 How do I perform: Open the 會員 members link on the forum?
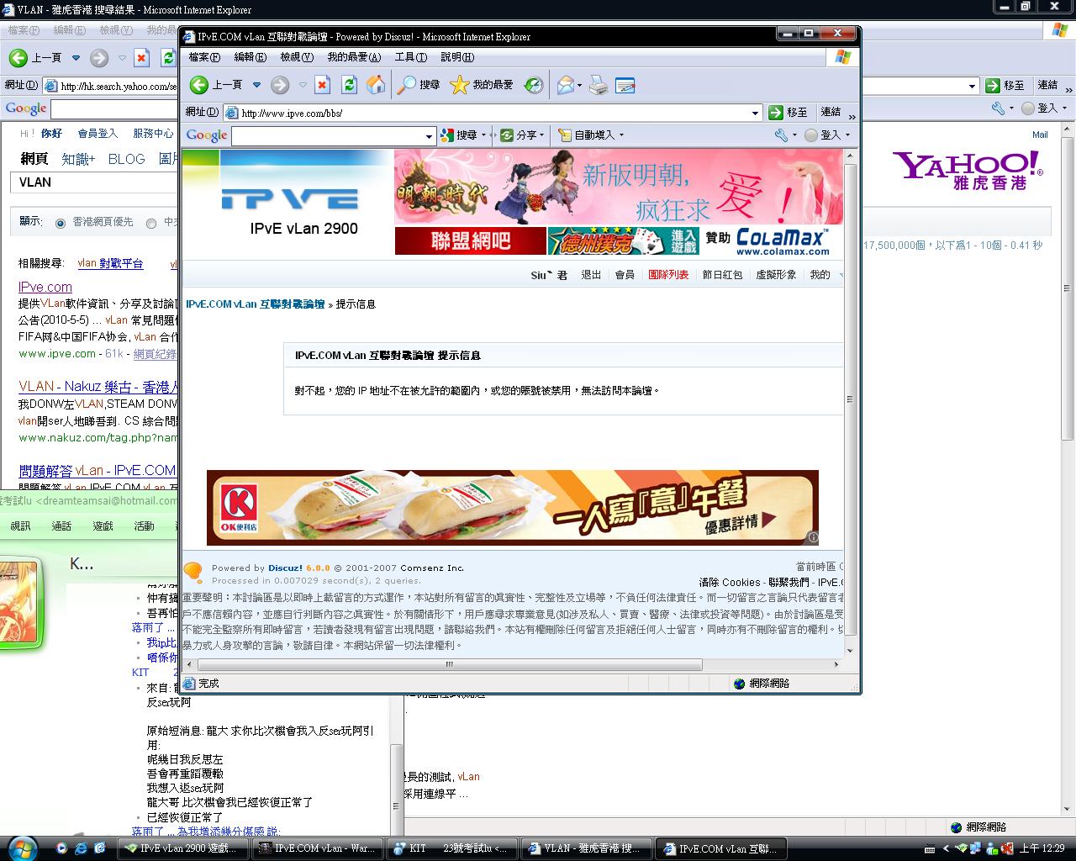tap(625, 275)
